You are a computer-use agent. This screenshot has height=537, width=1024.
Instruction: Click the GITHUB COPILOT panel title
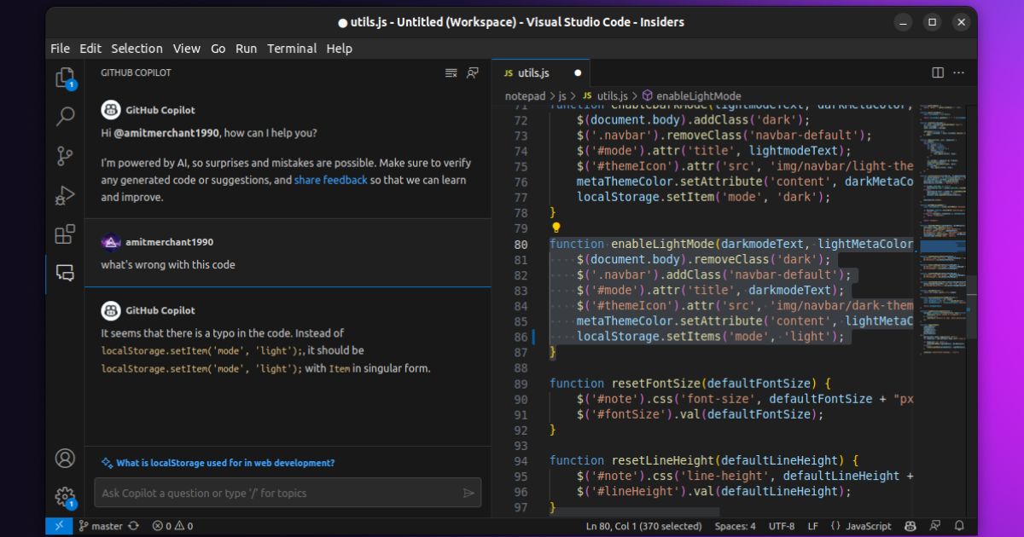point(136,73)
